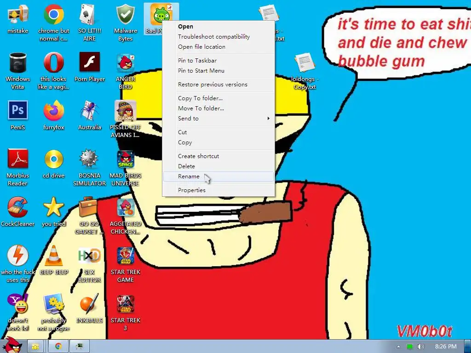
Task: Choose Create shortcut
Action: pos(218,156)
